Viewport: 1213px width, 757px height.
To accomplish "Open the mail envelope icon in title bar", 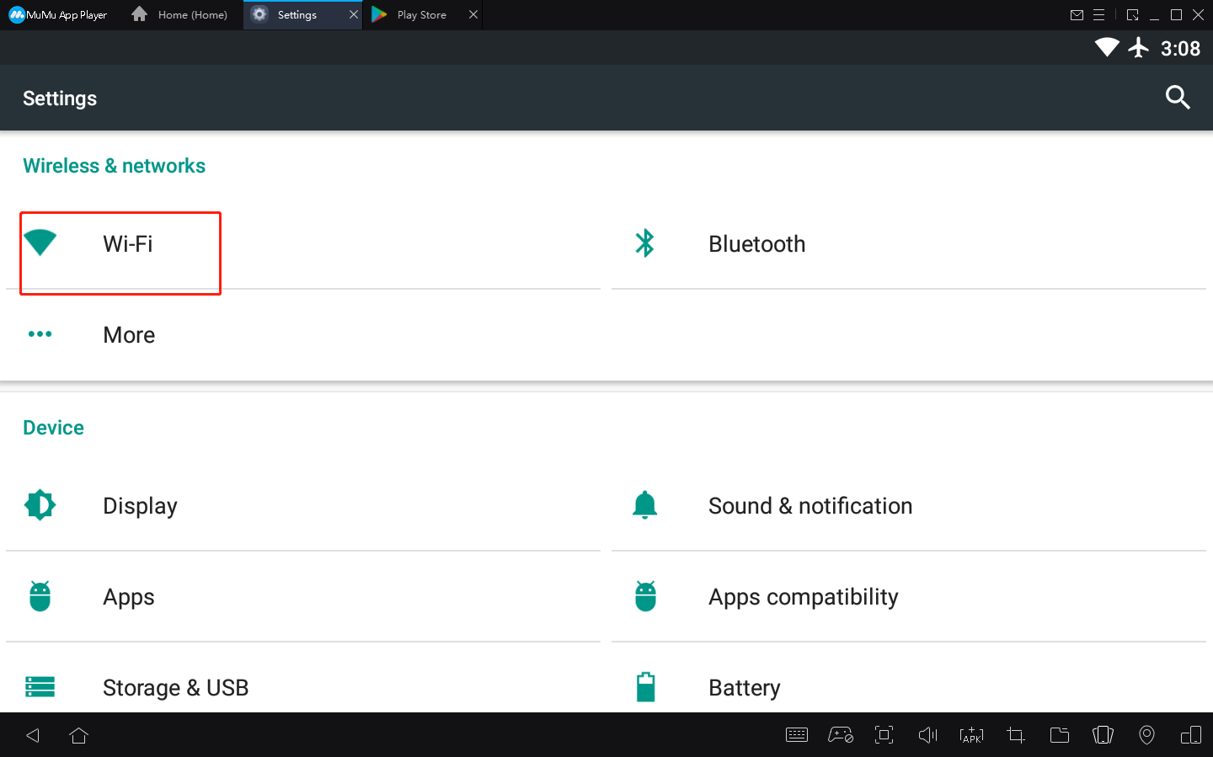I will [1077, 15].
